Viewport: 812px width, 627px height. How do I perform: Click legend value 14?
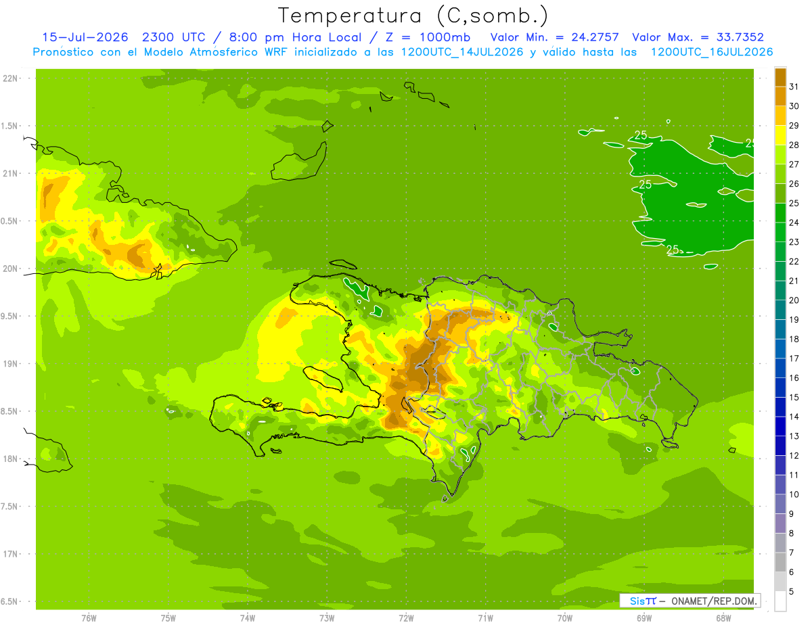pyautogui.click(x=794, y=417)
